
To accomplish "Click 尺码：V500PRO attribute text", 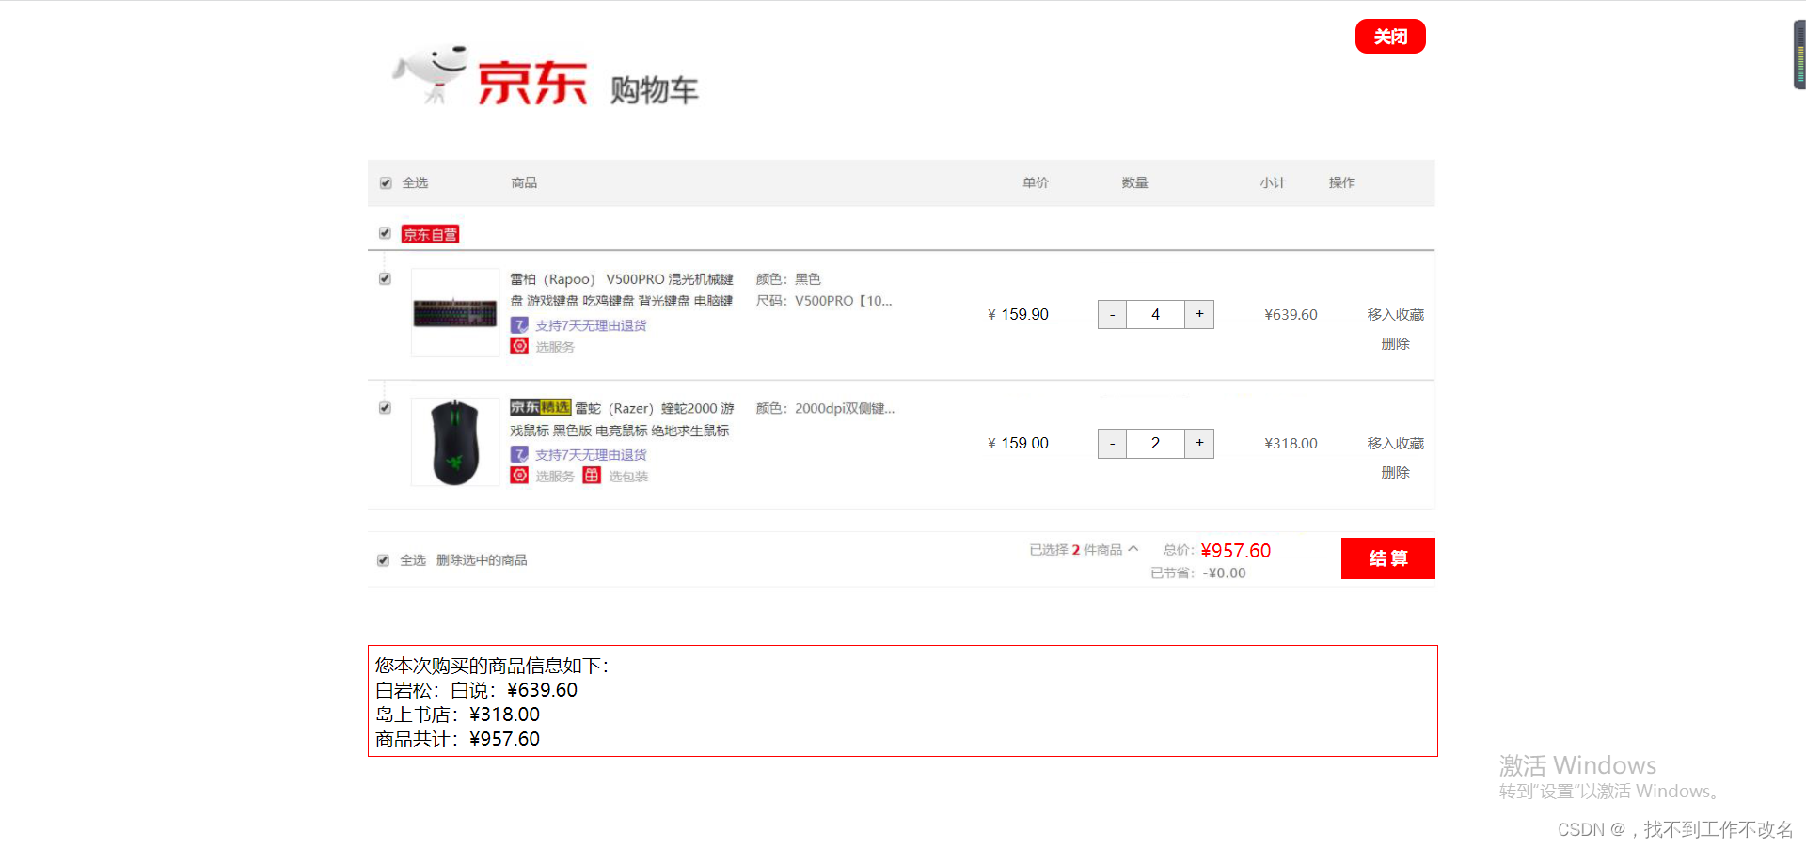I will [824, 301].
